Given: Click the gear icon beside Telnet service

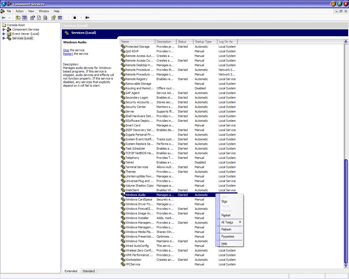Looking at the screenshot, I should [123, 162].
